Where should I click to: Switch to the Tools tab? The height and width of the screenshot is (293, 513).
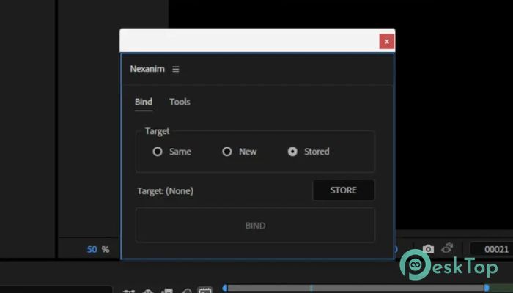point(180,102)
